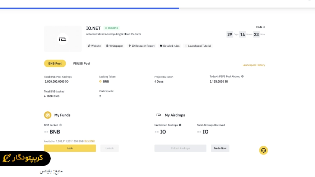315x177 pixels.
Task: Click the blue page loading progress bar
Action: [89, 8]
